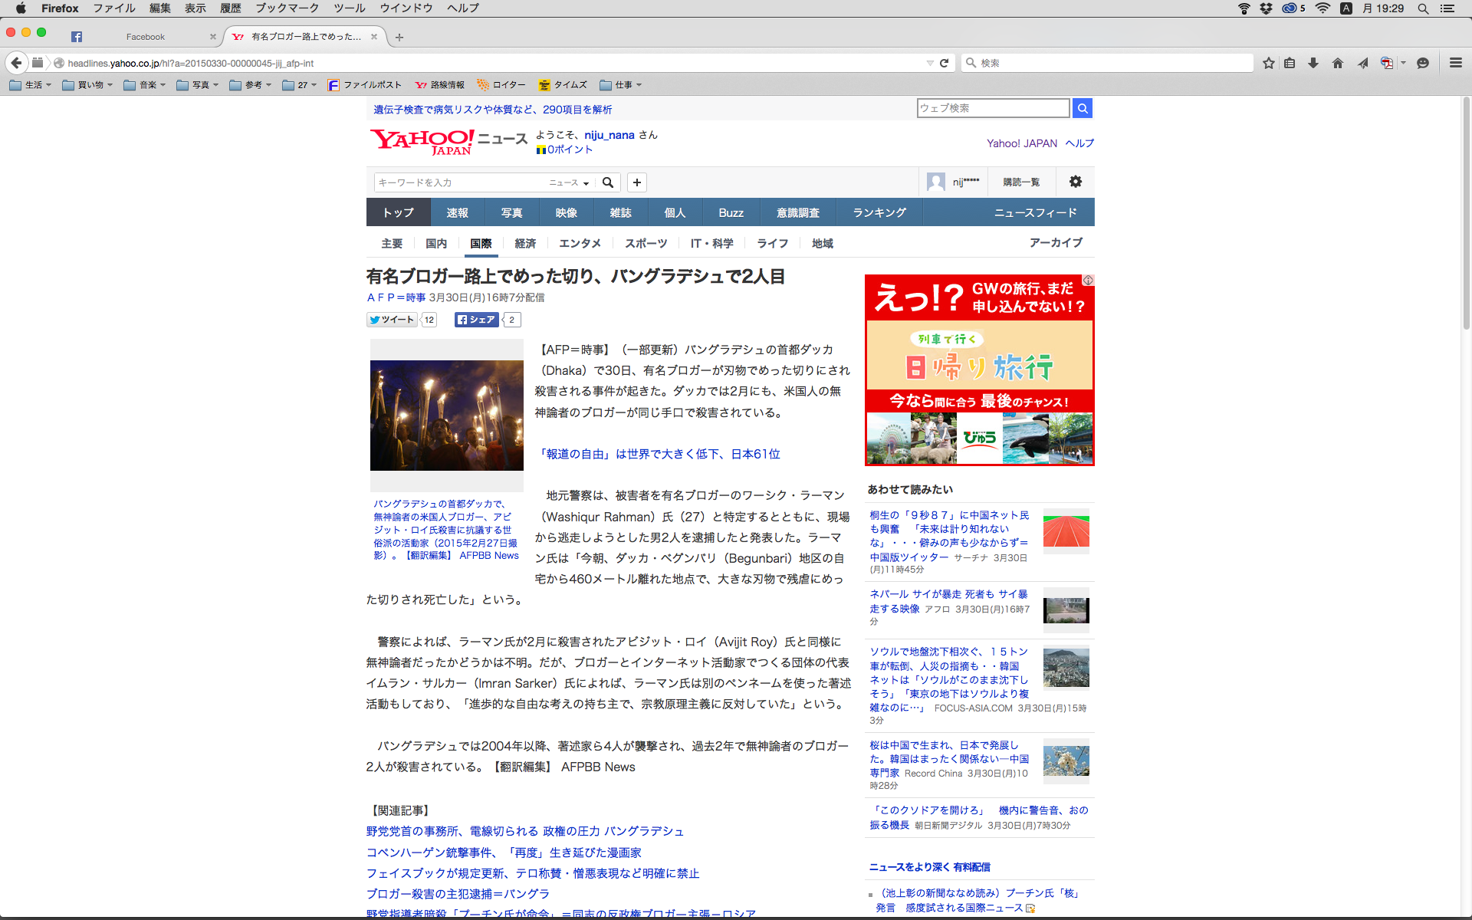Select the ランキング navigation tab
The width and height of the screenshot is (1472, 920).
[x=879, y=212]
